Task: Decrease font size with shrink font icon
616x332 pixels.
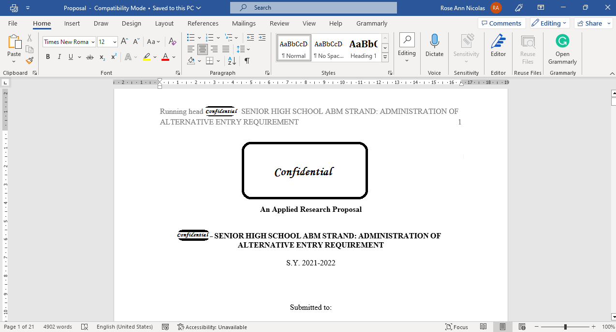Action: (136, 42)
